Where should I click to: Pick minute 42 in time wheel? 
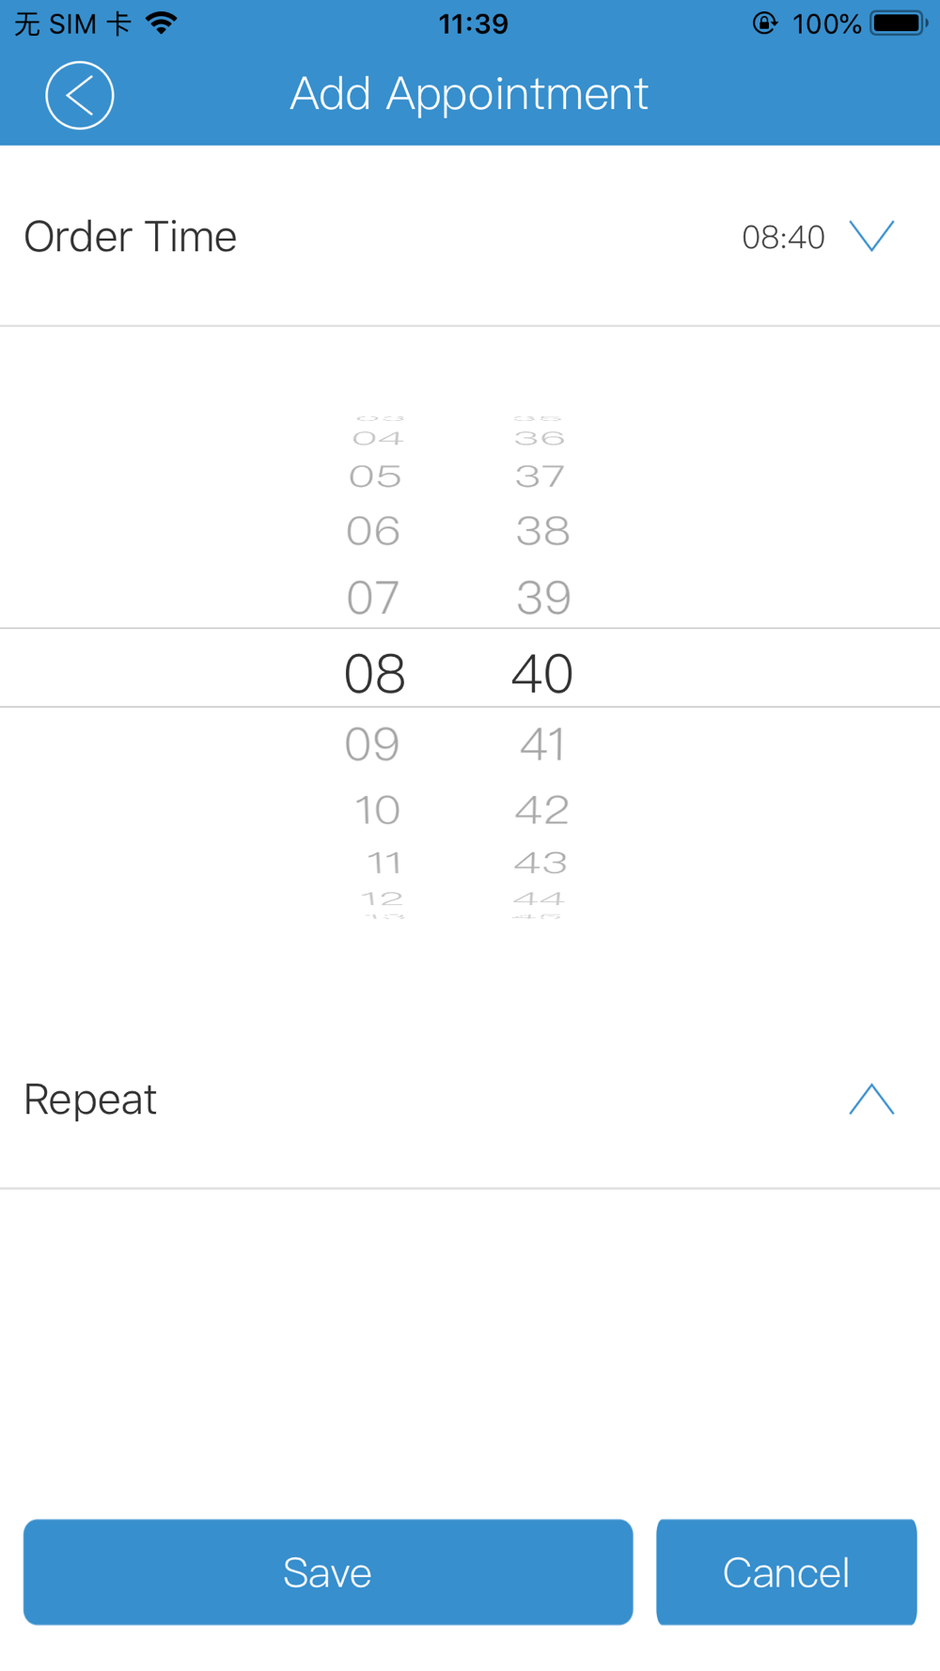[541, 810]
